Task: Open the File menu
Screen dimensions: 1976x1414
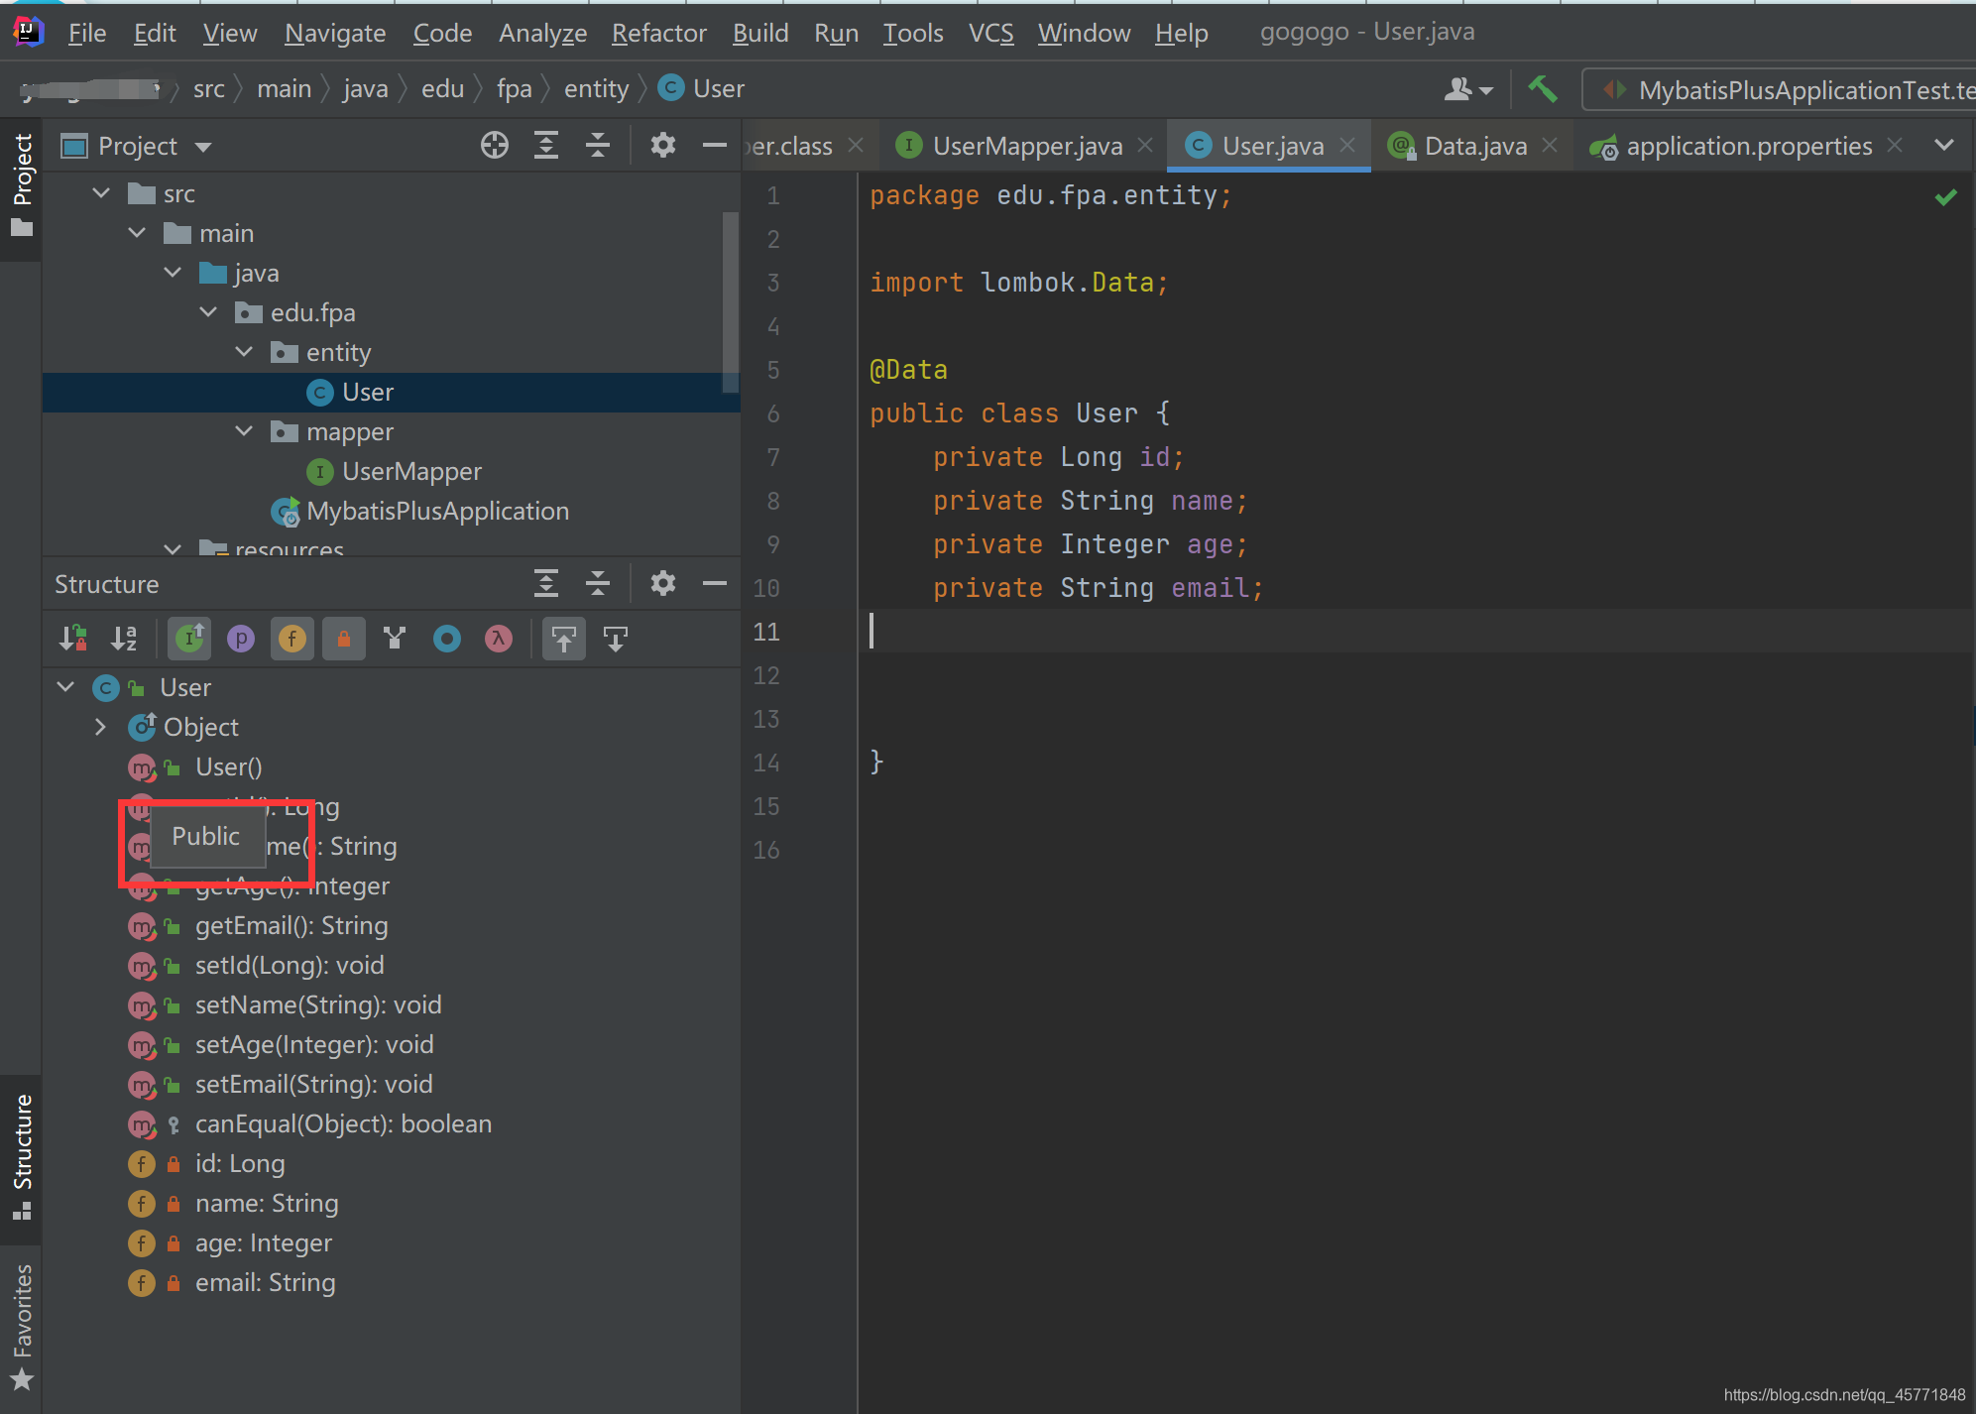Action: pos(86,33)
